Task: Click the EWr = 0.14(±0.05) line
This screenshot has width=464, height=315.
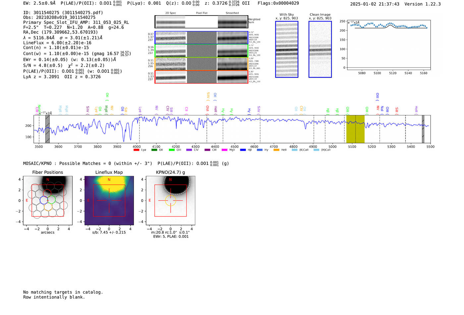Action: (x=70, y=59)
